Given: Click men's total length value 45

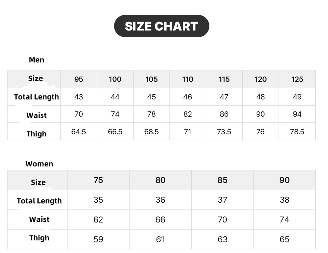Looking at the screenshot, I should [151, 97].
